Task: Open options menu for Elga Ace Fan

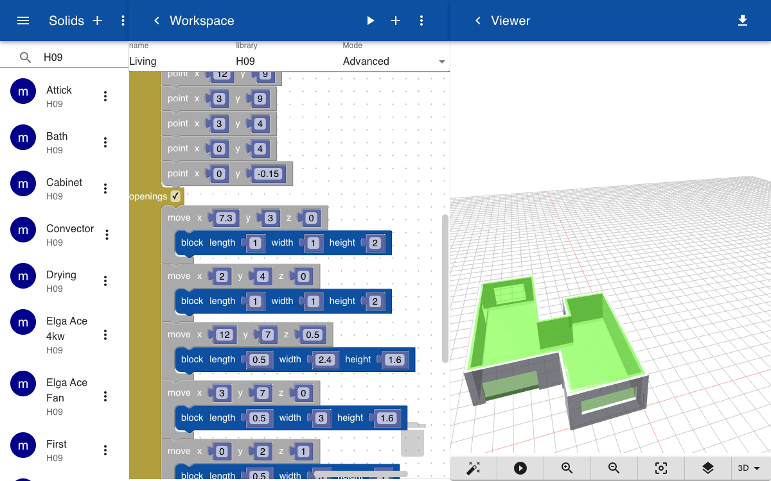Action: pyautogui.click(x=105, y=396)
